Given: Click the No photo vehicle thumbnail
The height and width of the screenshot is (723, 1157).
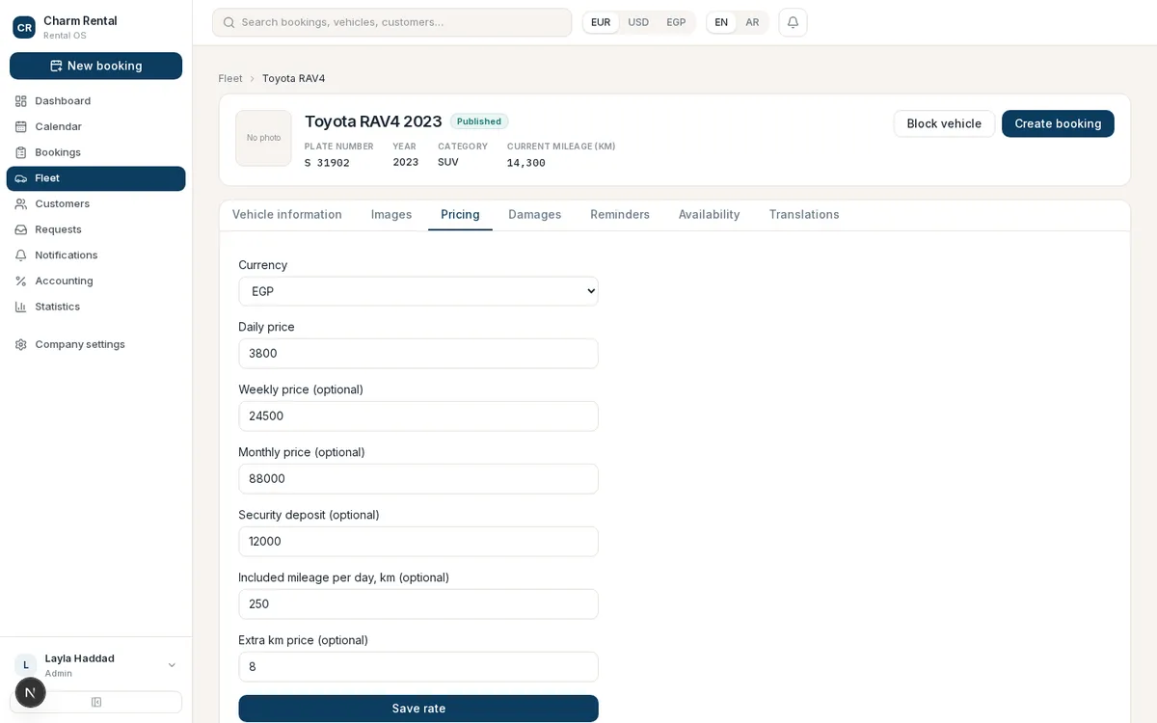Looking at the screenshot, I should coord(263,138).
